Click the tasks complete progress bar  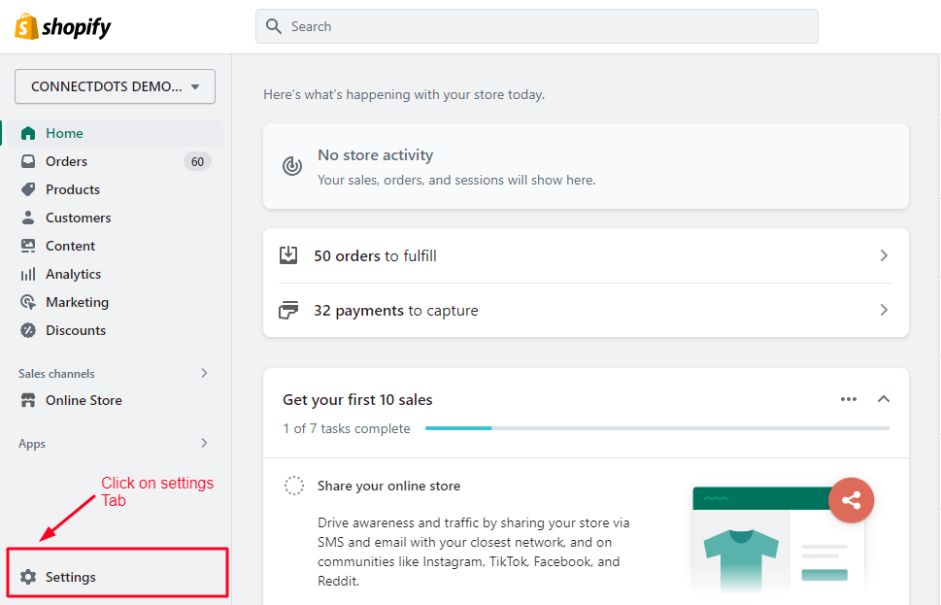coord(656,428)
